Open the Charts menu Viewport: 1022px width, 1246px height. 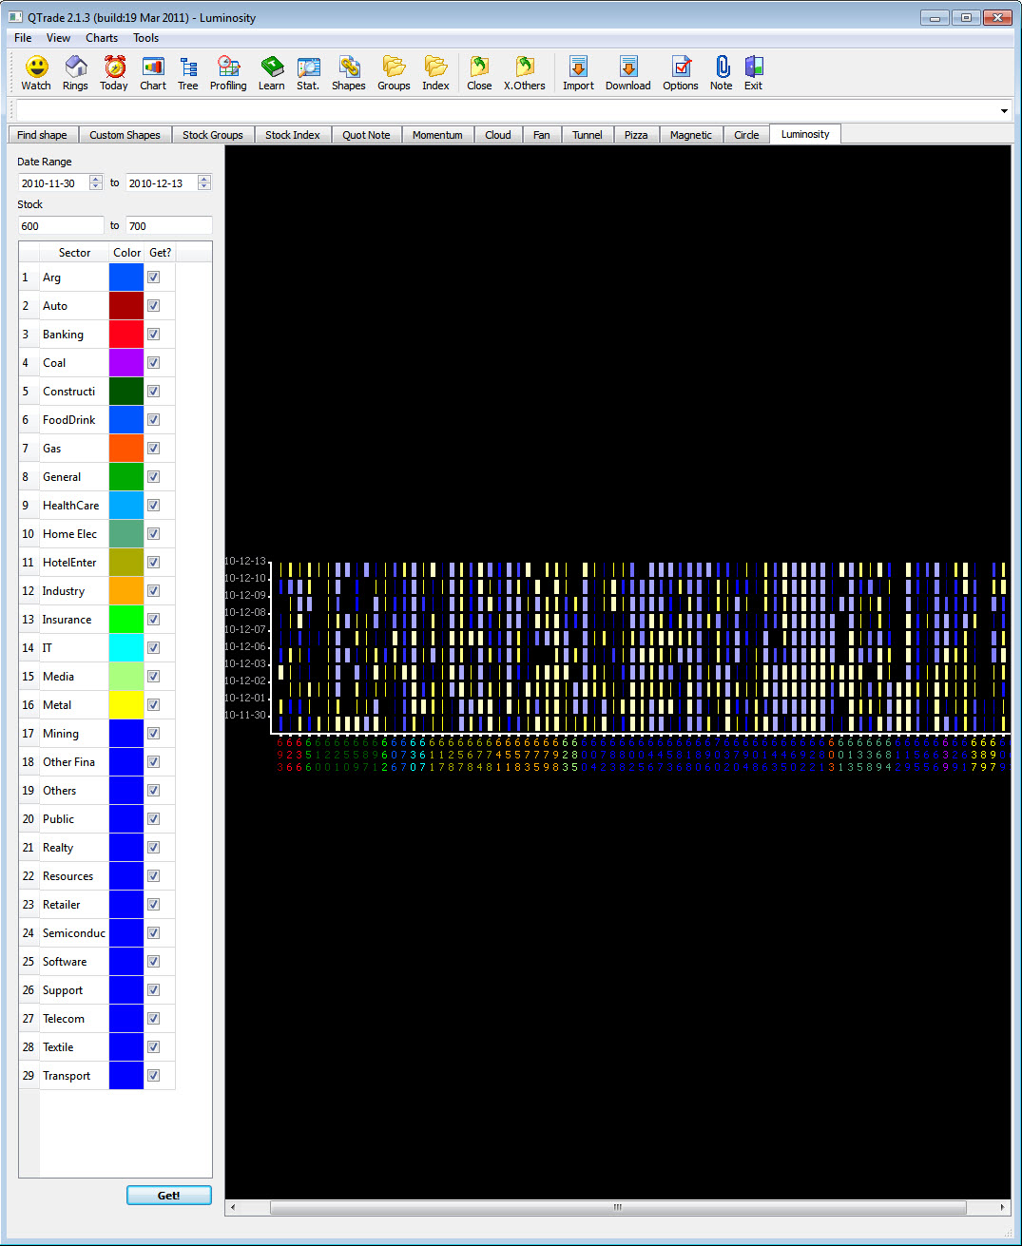101,38
